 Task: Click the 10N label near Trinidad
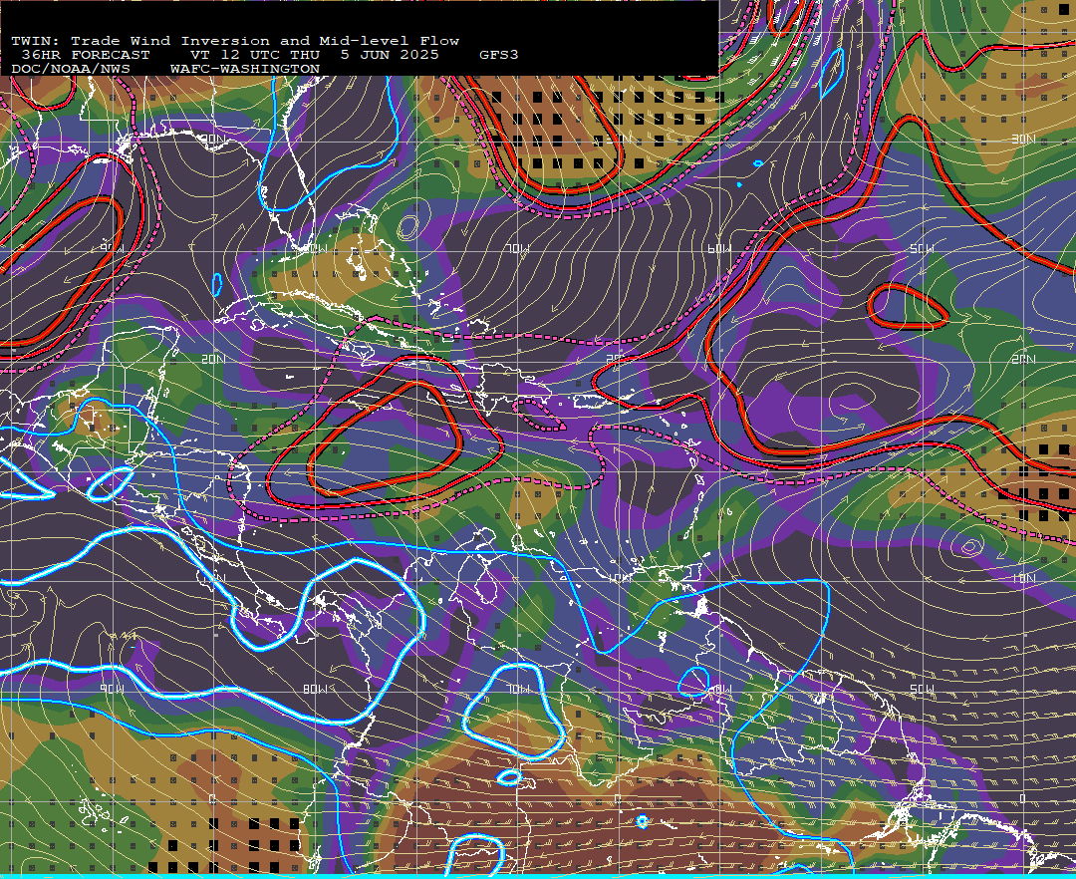[620, 578]
